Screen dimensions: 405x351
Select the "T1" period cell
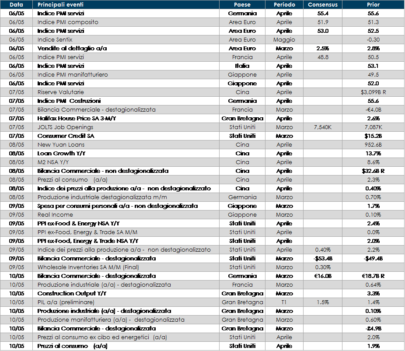[x=284, y=302]
